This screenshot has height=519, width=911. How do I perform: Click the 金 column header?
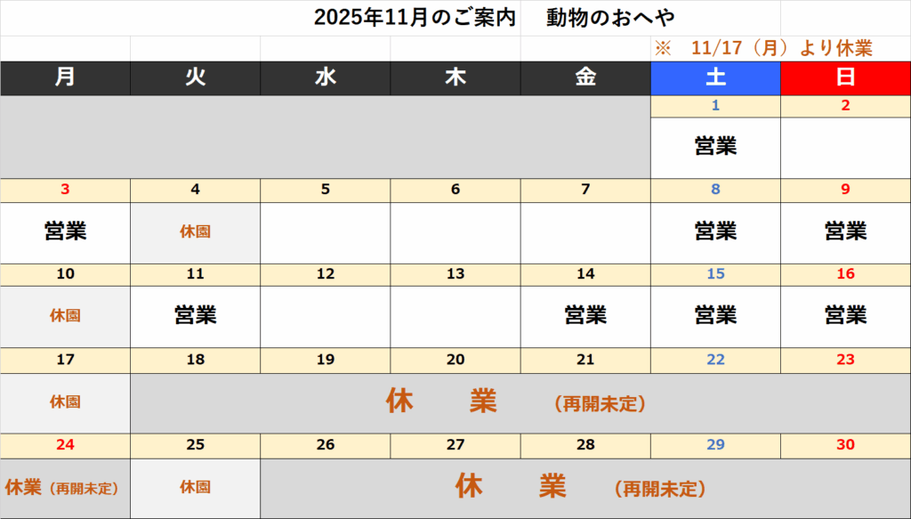[585, 77]
